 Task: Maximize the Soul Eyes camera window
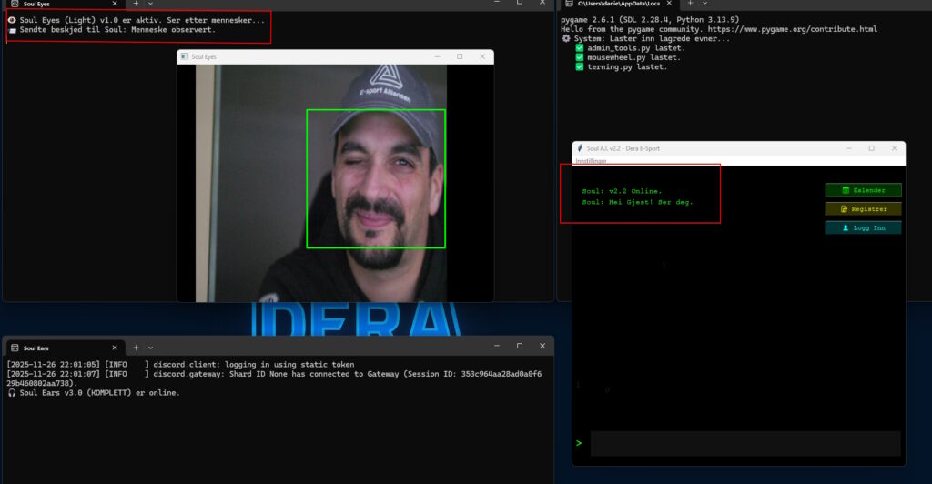460,56
